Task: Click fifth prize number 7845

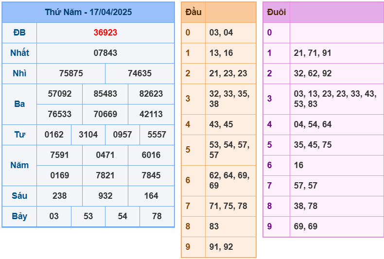Action: point(151,175)
